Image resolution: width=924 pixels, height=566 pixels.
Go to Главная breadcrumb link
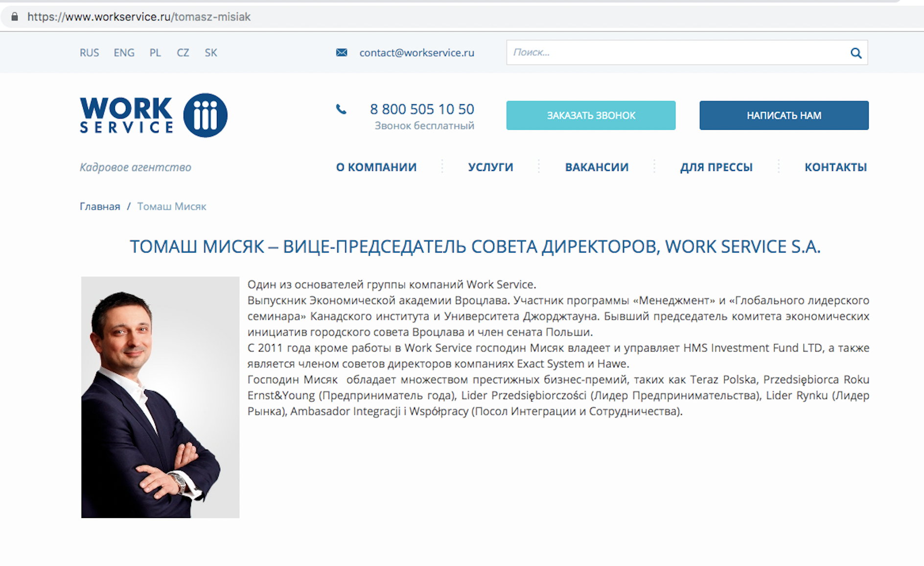pyautogui.click(x=100, y=207)
